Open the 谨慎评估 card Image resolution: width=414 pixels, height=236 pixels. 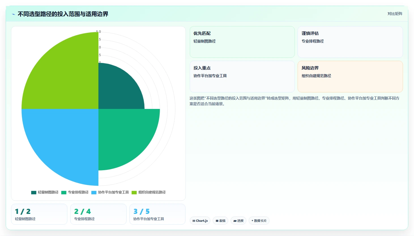pos(350,42)
